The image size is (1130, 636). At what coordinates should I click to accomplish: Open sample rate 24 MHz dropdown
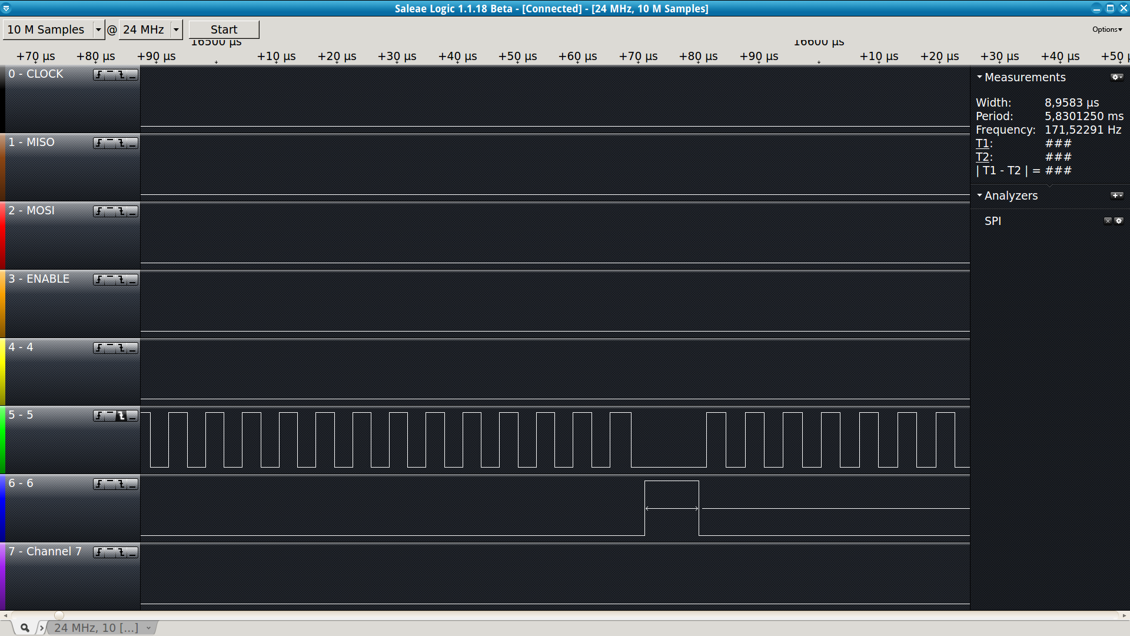pyautogui.click(x=176, y=29)
